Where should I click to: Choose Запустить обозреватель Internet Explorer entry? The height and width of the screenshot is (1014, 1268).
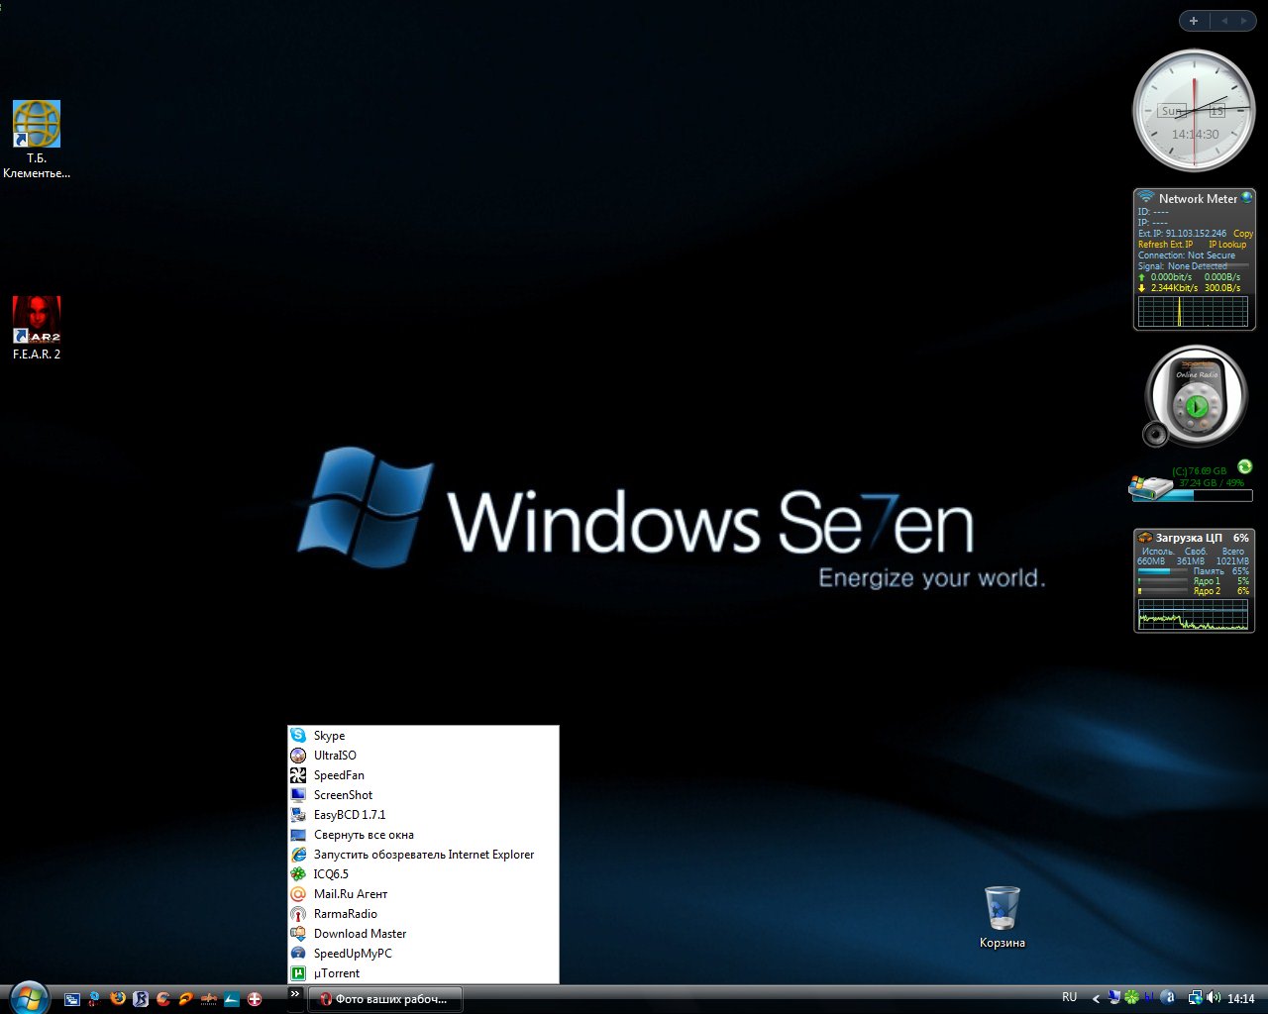pos(423,855)
